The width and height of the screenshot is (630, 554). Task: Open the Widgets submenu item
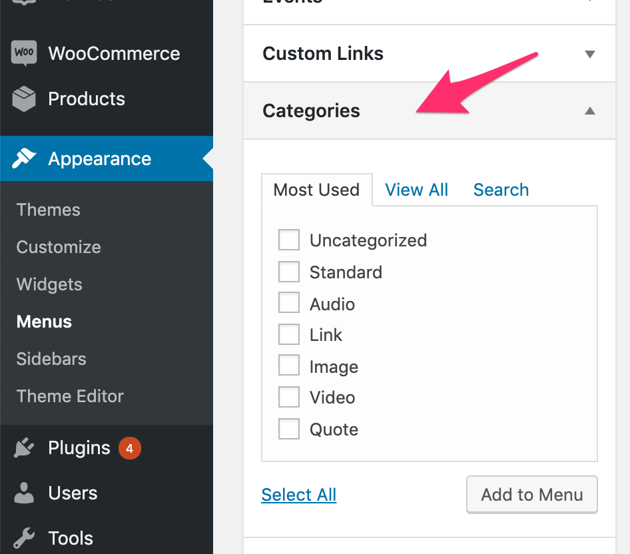coord(49,284)
